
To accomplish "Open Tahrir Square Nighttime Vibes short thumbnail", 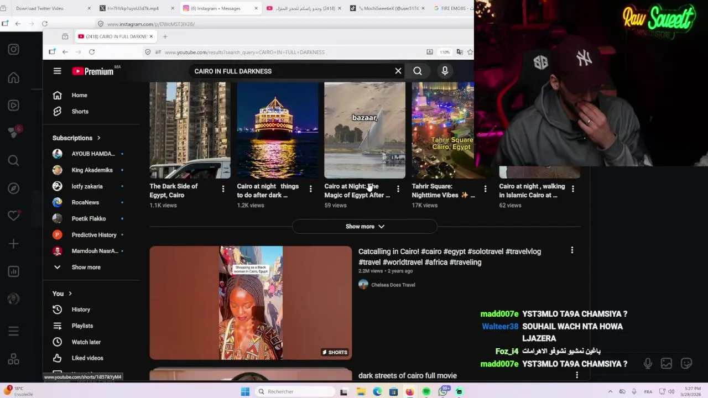I will coord(443,130).
